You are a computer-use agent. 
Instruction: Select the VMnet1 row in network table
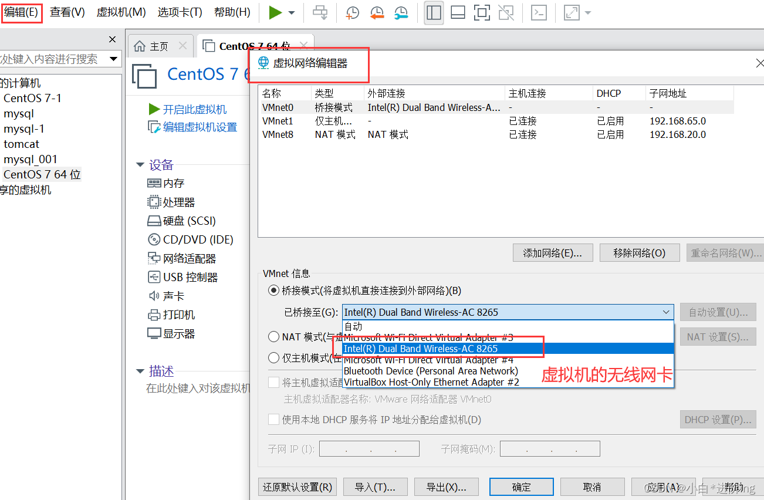[x=496, y=121]
